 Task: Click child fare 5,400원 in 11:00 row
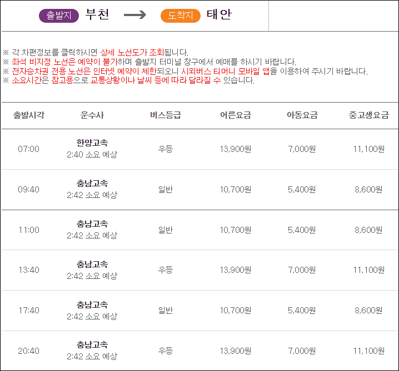302,230
